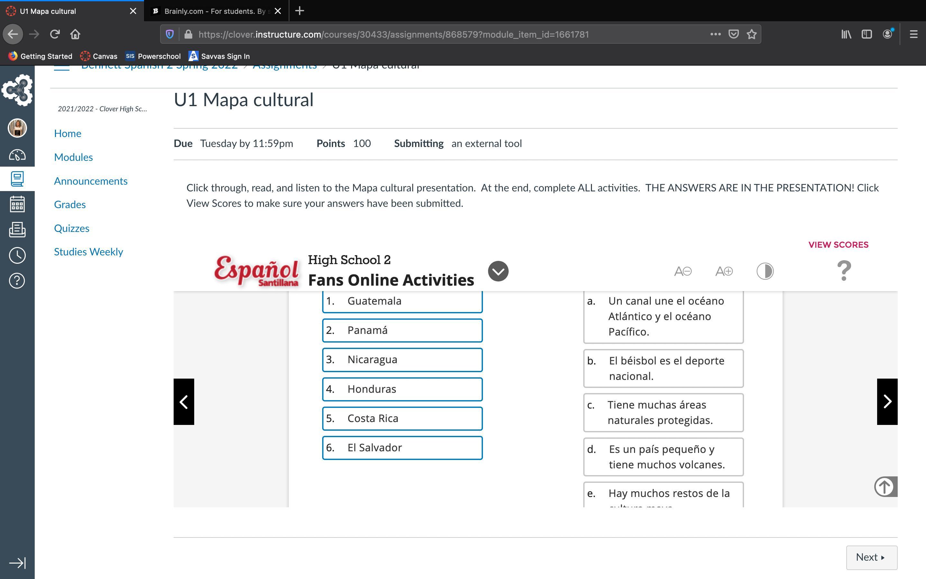This screenshot has height=579, width=926.
Task: Open Canvas Dashboard from the global sidebar
Action: [x=17, y=155]
